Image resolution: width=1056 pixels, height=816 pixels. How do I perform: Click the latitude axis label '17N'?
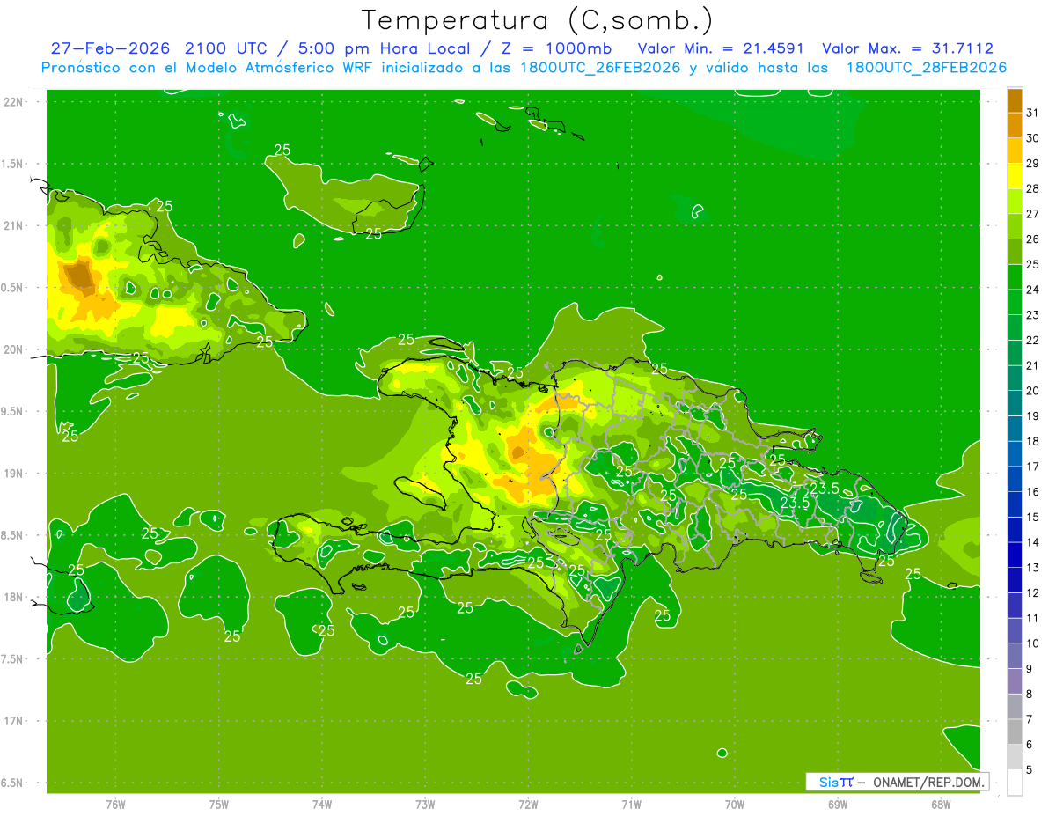(x=15, y=721)
